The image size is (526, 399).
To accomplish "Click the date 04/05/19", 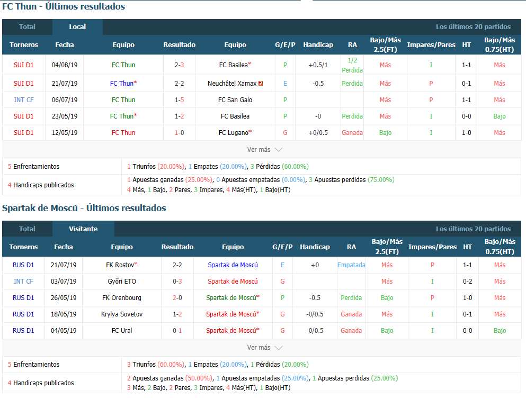I will (x=64, y=331).
